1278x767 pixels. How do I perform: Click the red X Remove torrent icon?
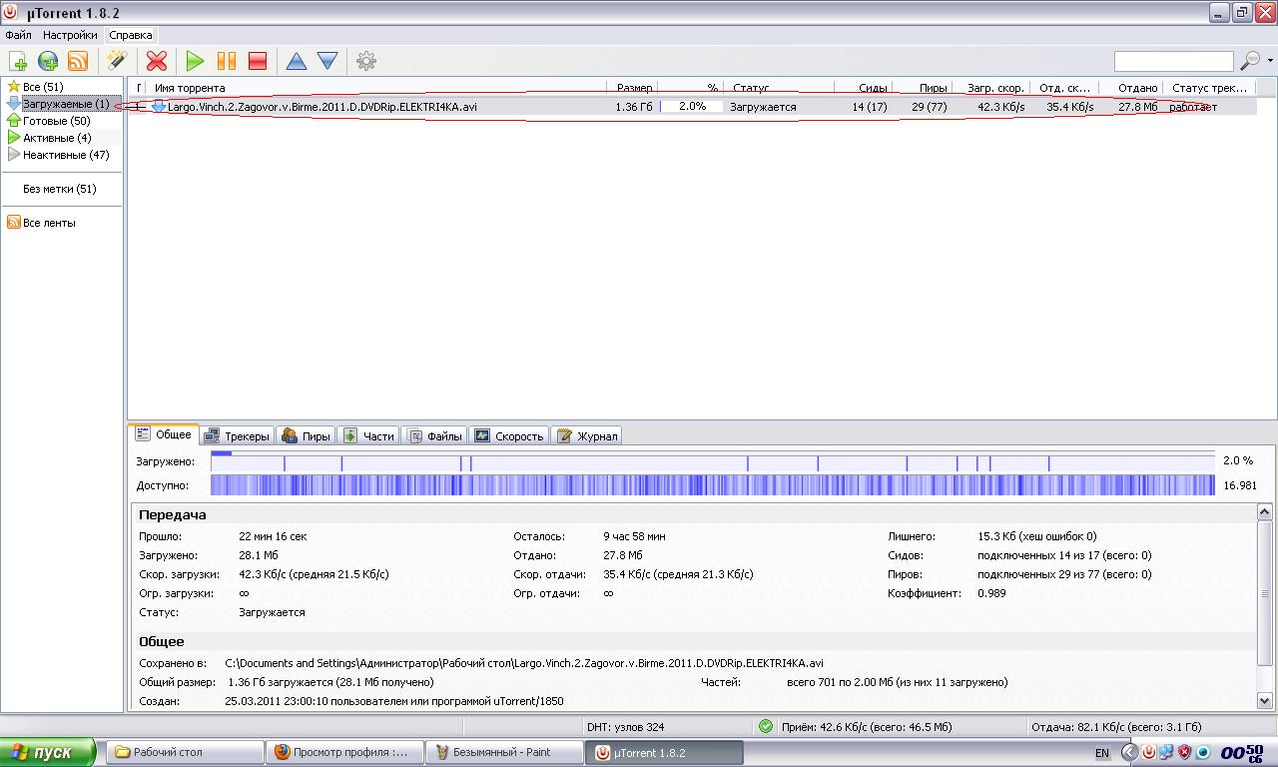(157, 61)
